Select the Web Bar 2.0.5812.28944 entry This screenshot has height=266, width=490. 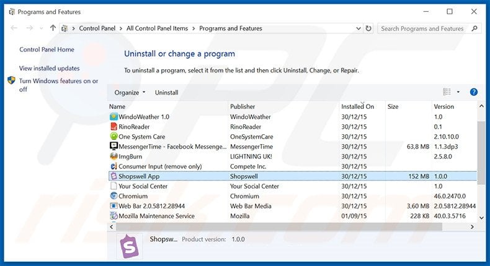coord(151,206)
